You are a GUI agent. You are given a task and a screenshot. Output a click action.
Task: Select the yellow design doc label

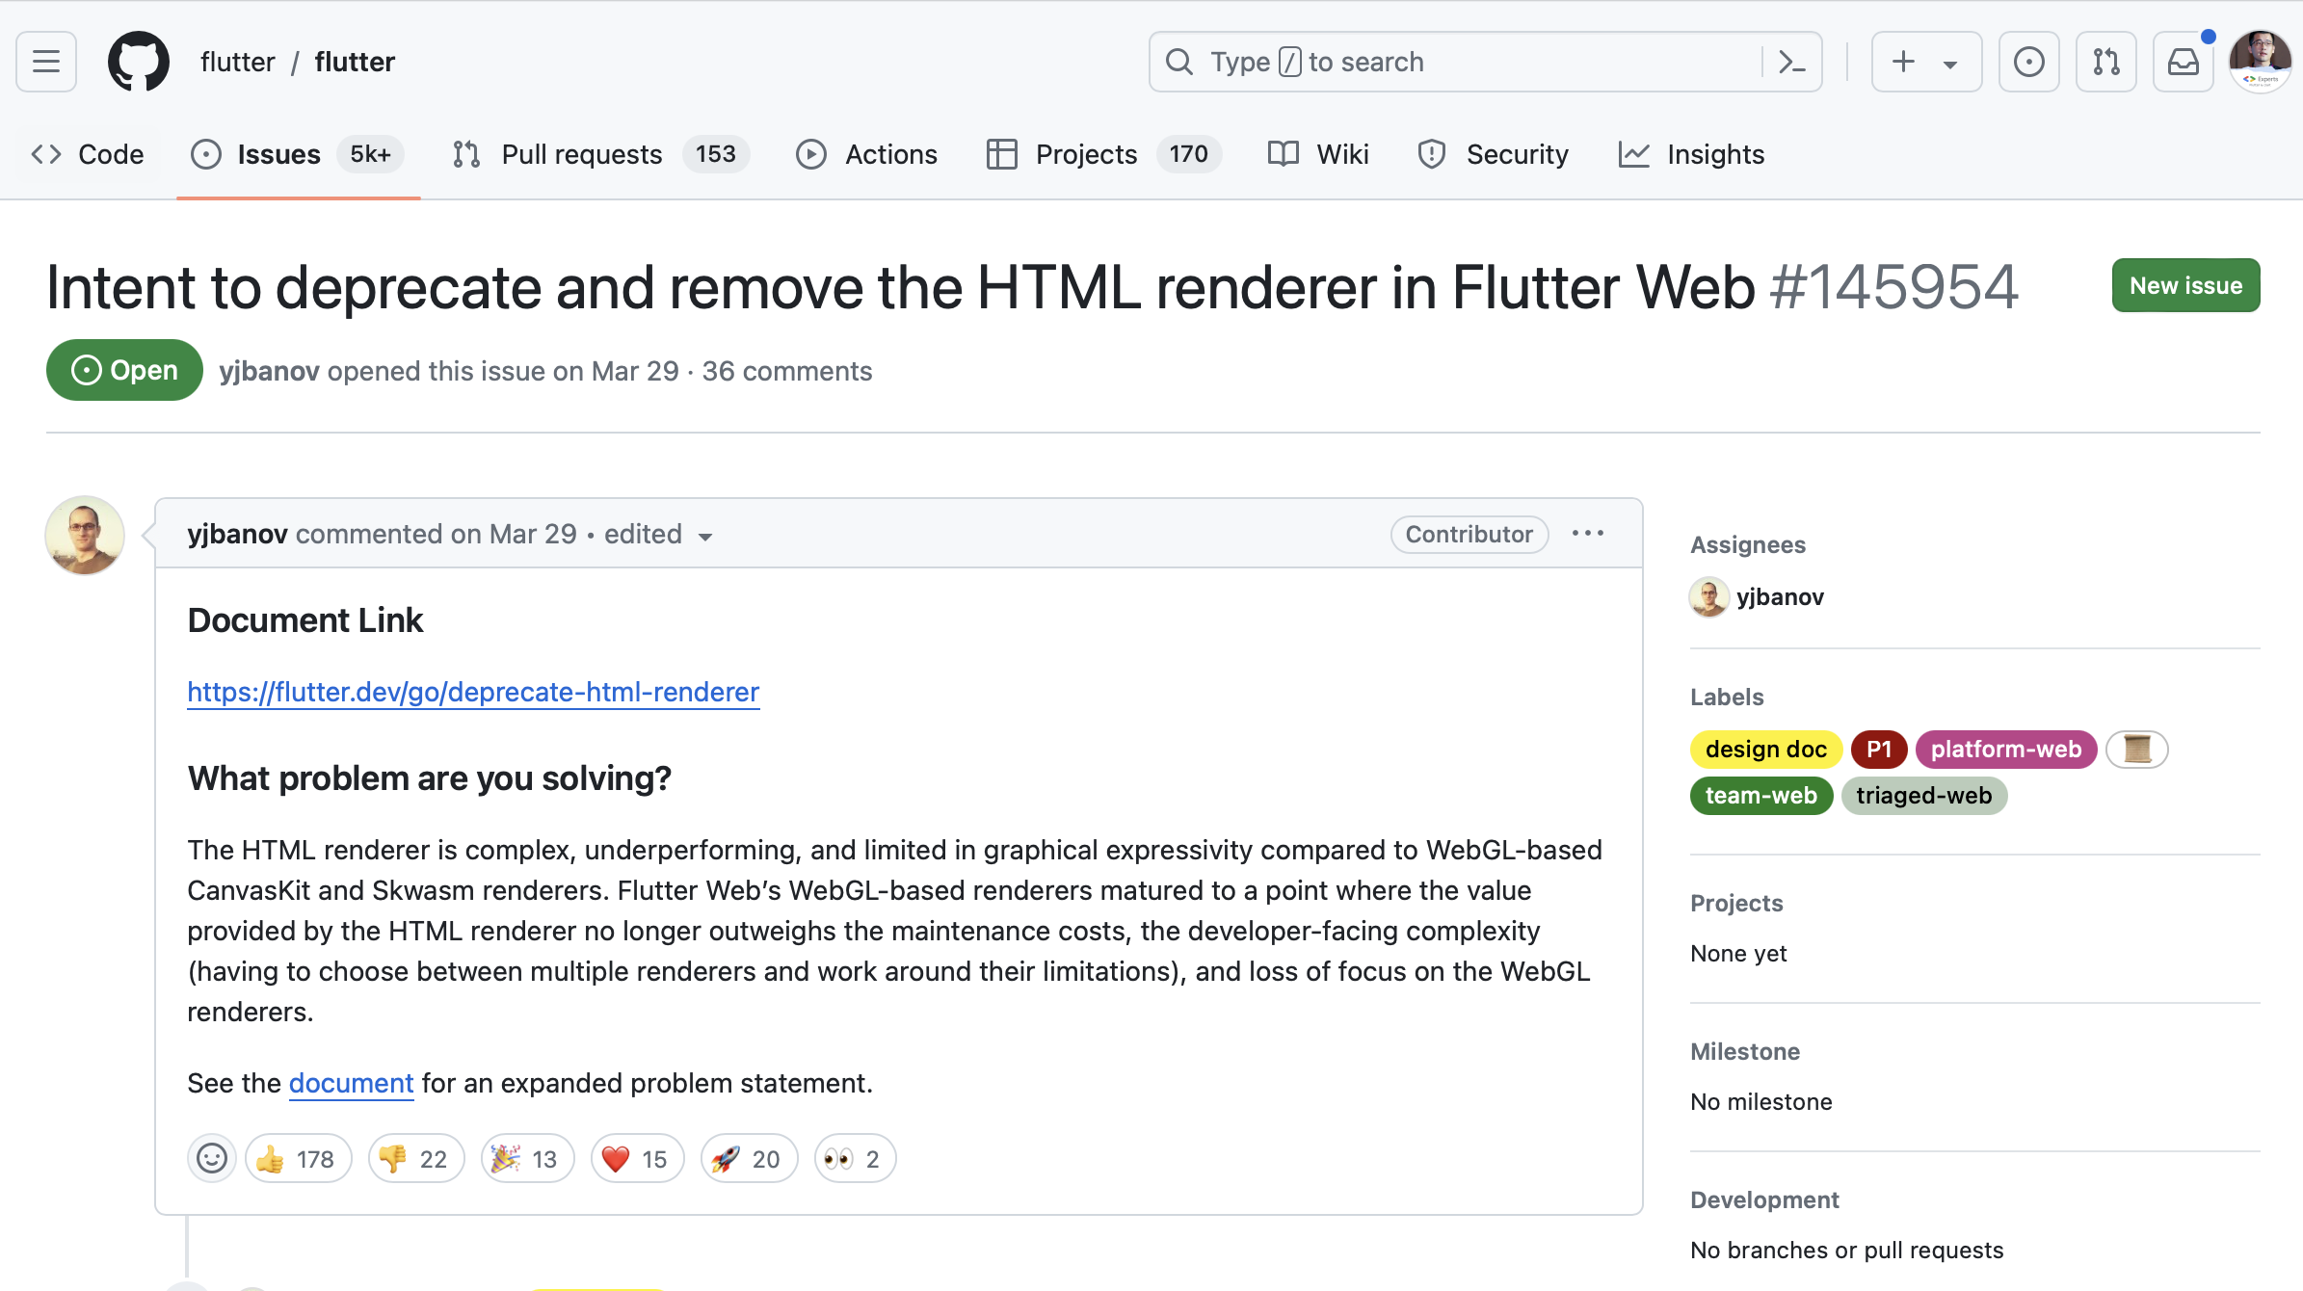tap(1765, 749)
